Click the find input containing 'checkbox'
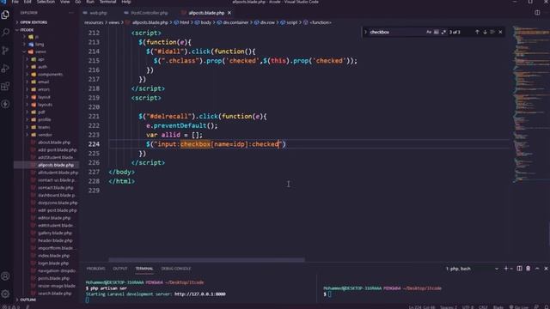The image size is (550, 309). (396, 32)
